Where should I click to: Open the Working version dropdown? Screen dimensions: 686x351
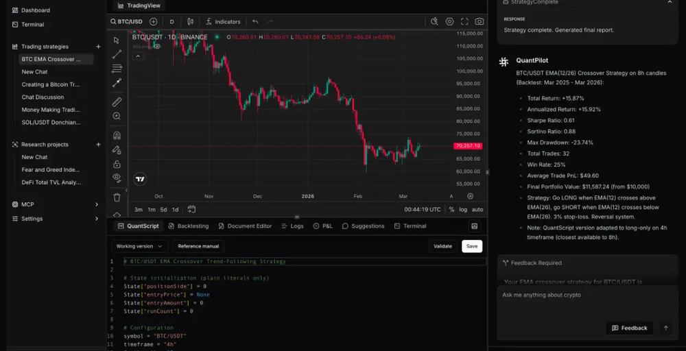pos(139,246)
